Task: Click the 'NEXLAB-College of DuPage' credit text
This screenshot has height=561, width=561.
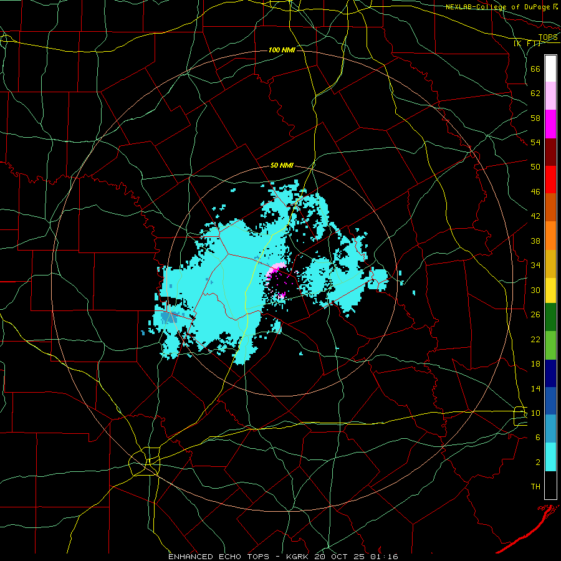Action: [499, 7]
